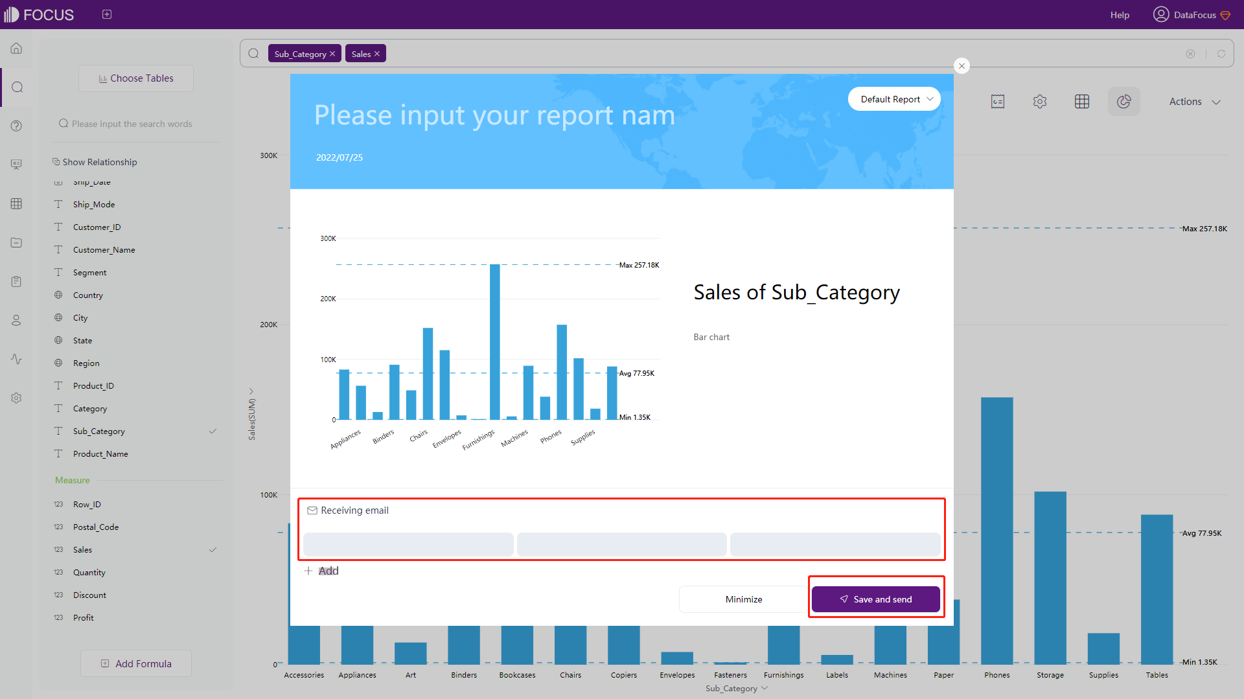Open the question-mark help icon in sidebar

point(17,126)
